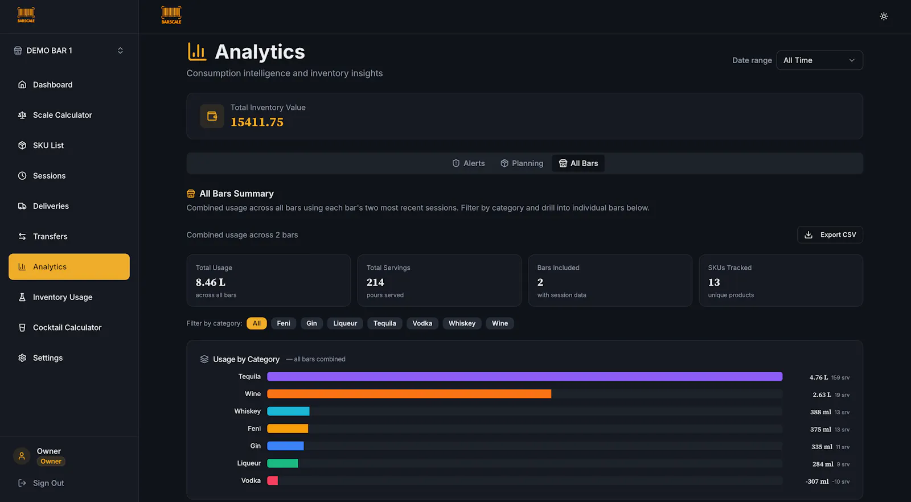Click Sign Out

pos(41,483)
